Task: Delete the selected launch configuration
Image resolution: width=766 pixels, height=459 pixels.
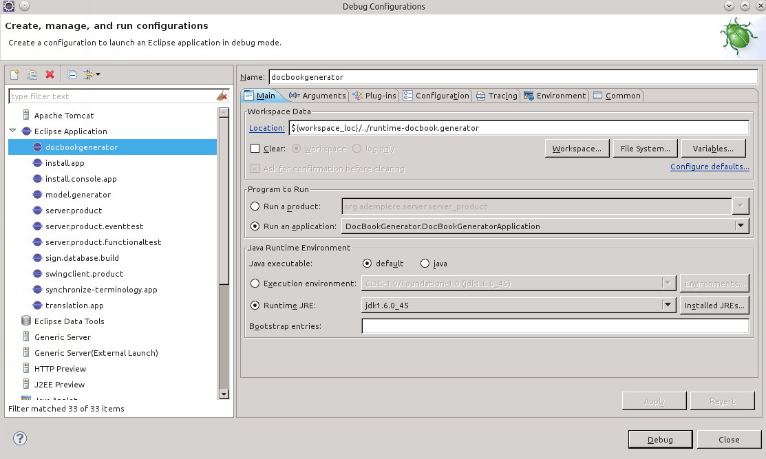Action: tap(50, 75)
